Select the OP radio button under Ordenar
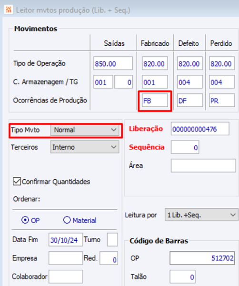Image resolution: width=239 pixels, height=286 pixels. coord(25,220)
